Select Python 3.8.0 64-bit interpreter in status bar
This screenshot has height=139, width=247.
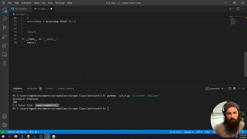pos(17,132)
